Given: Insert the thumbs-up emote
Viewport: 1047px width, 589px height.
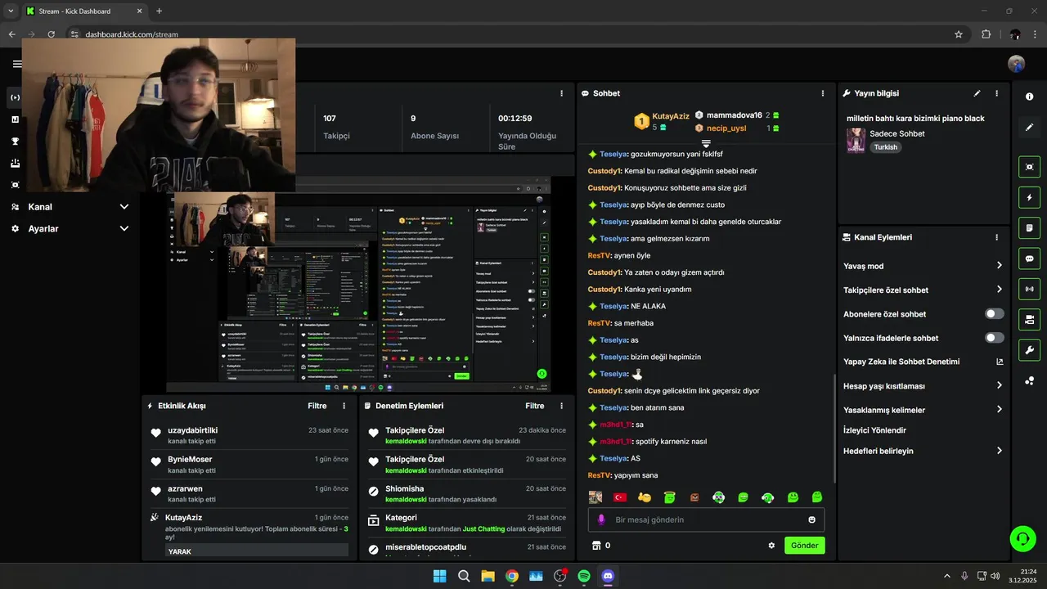Looking at the screenshot, I should (x=645, y=497).
